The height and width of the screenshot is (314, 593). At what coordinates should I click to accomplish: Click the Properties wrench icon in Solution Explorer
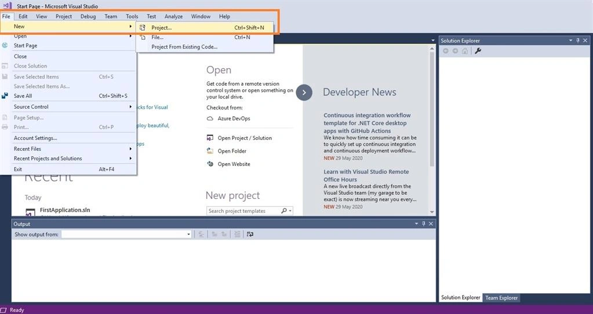pyautogui.click(x=478, y=51)
